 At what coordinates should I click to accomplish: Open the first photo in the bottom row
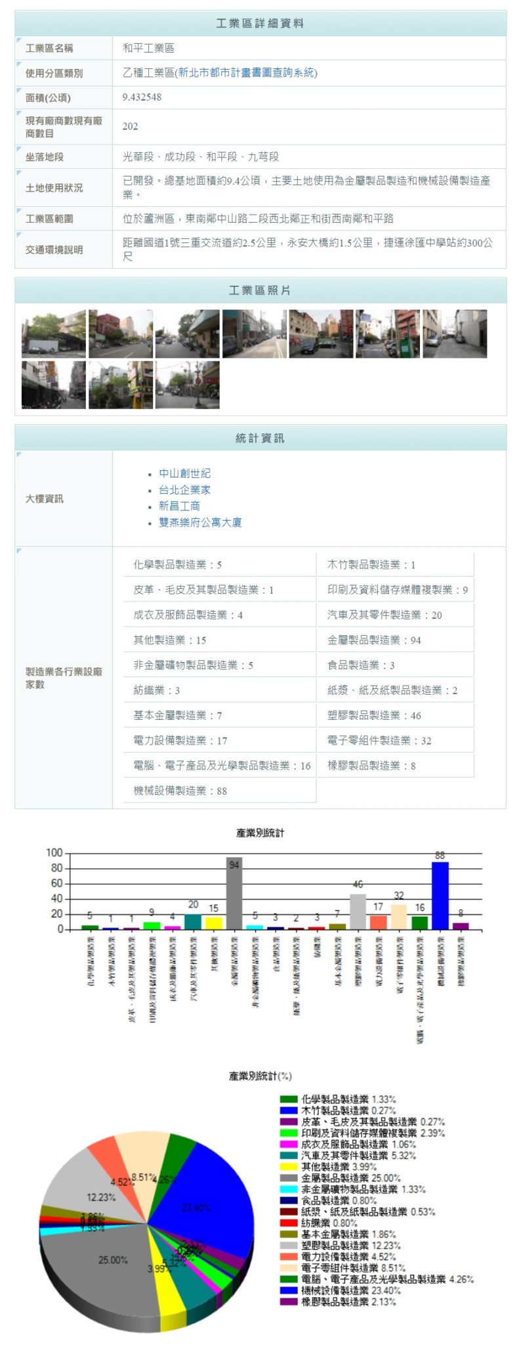(x=54, y=385)
